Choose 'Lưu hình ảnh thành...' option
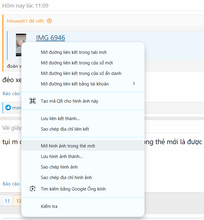The height and width of the screenshot is (220, 204). coord(62,156)
